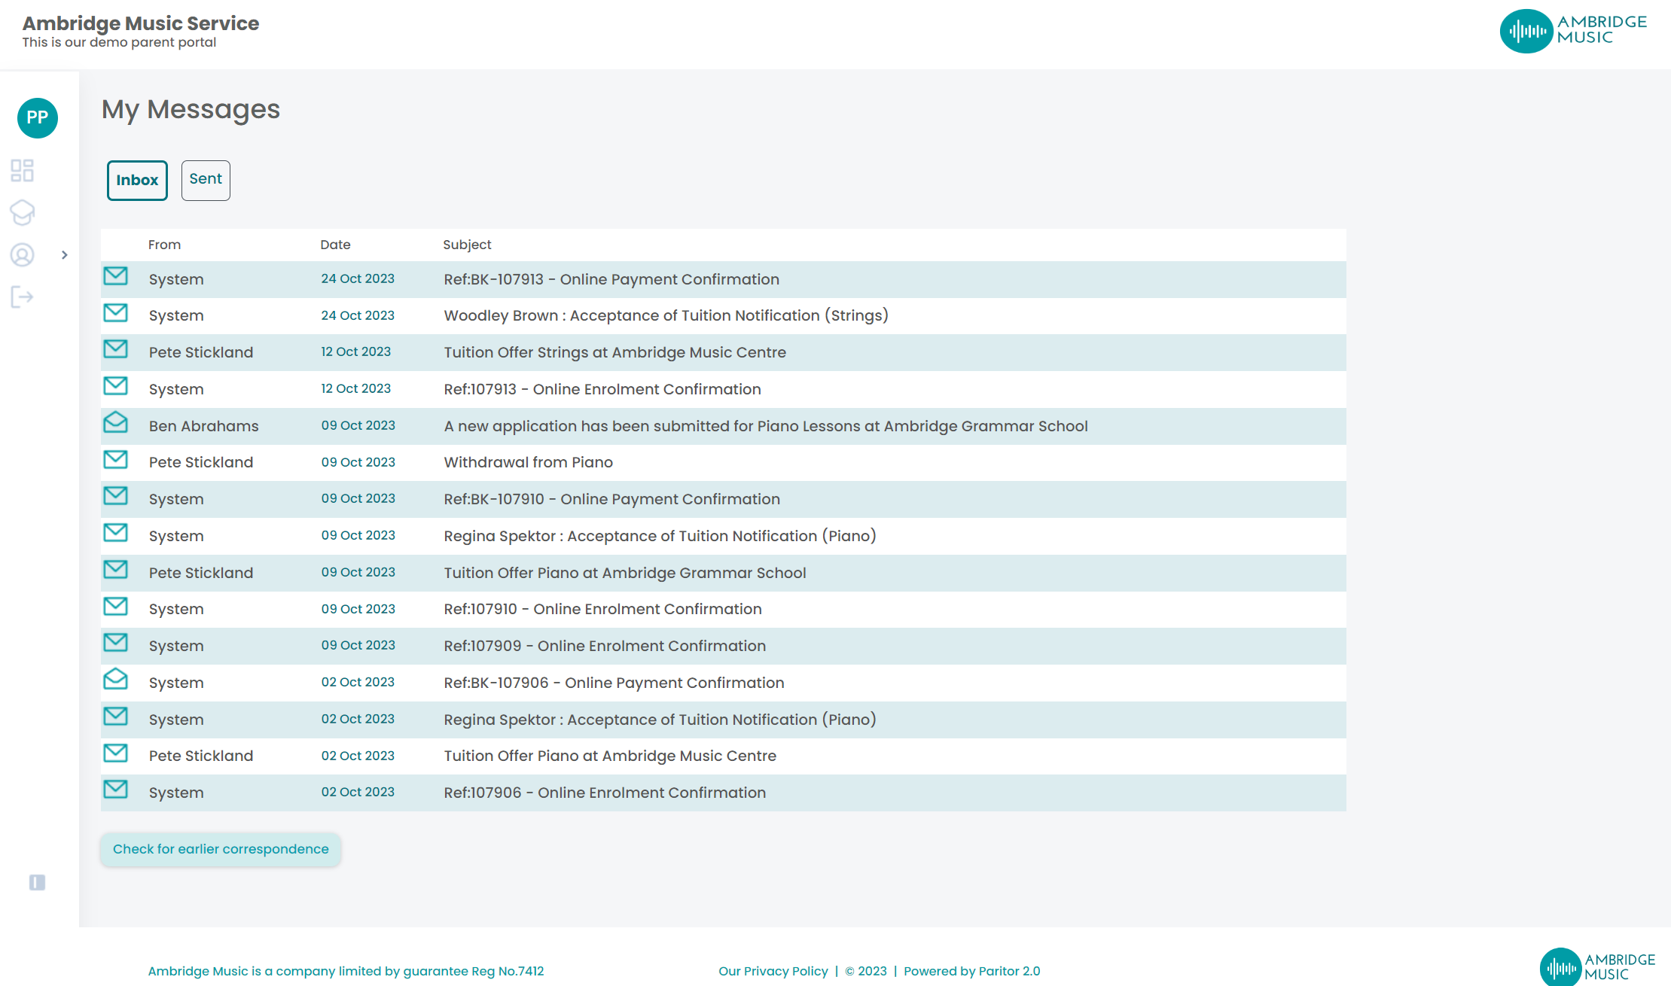Click Pete Stickland in Withdrawal from Piano row

point(201,463)
